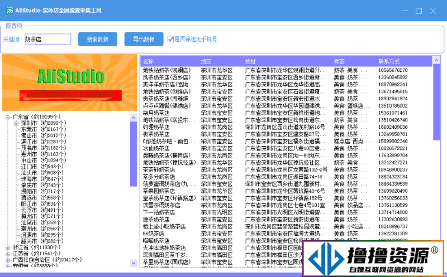Select the 茶果园奶茶店 row name
Viewport: 447px width, 277px height.
click(159, 191)
